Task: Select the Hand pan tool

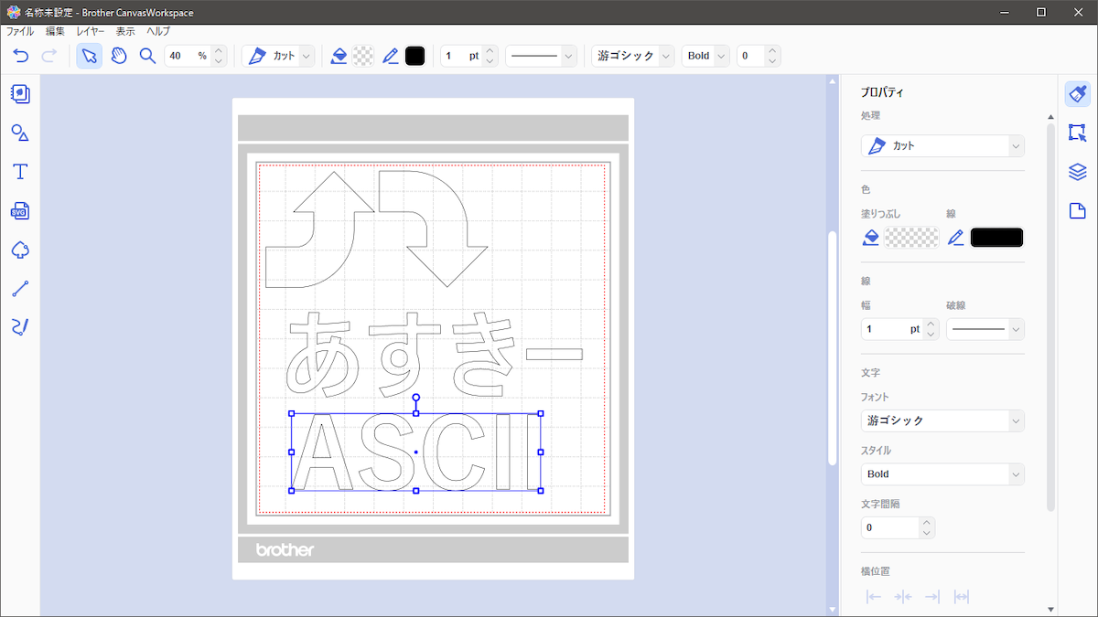Action: (x=119, y=56)
